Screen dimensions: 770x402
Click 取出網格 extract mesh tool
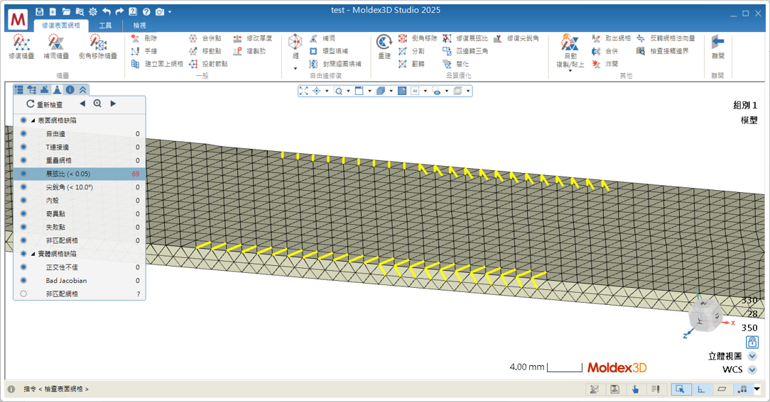pos(611,38)
